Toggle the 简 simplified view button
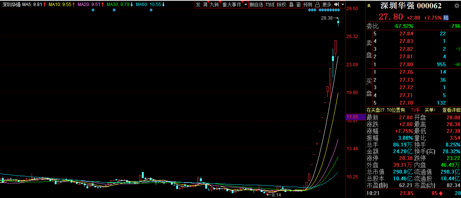Image resolution: width=461 pixels, height=198 pixels. 205,5
